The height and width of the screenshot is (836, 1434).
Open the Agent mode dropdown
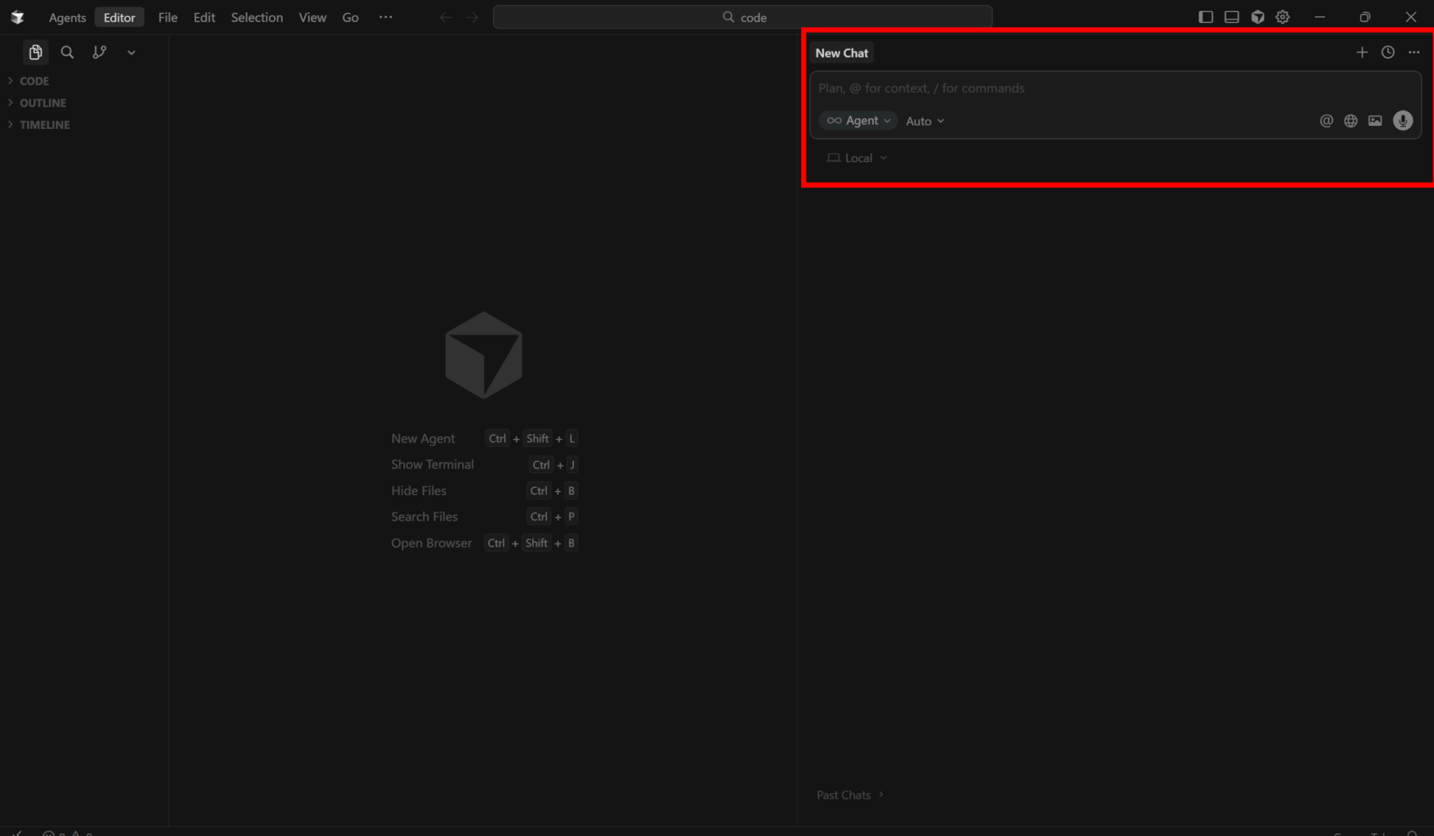(x=858, y=121)
